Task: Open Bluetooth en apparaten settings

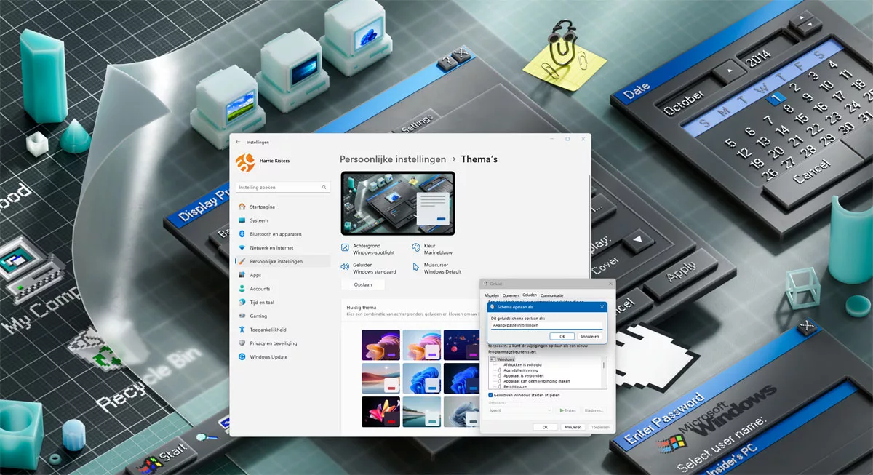Action: click(283, 234)
